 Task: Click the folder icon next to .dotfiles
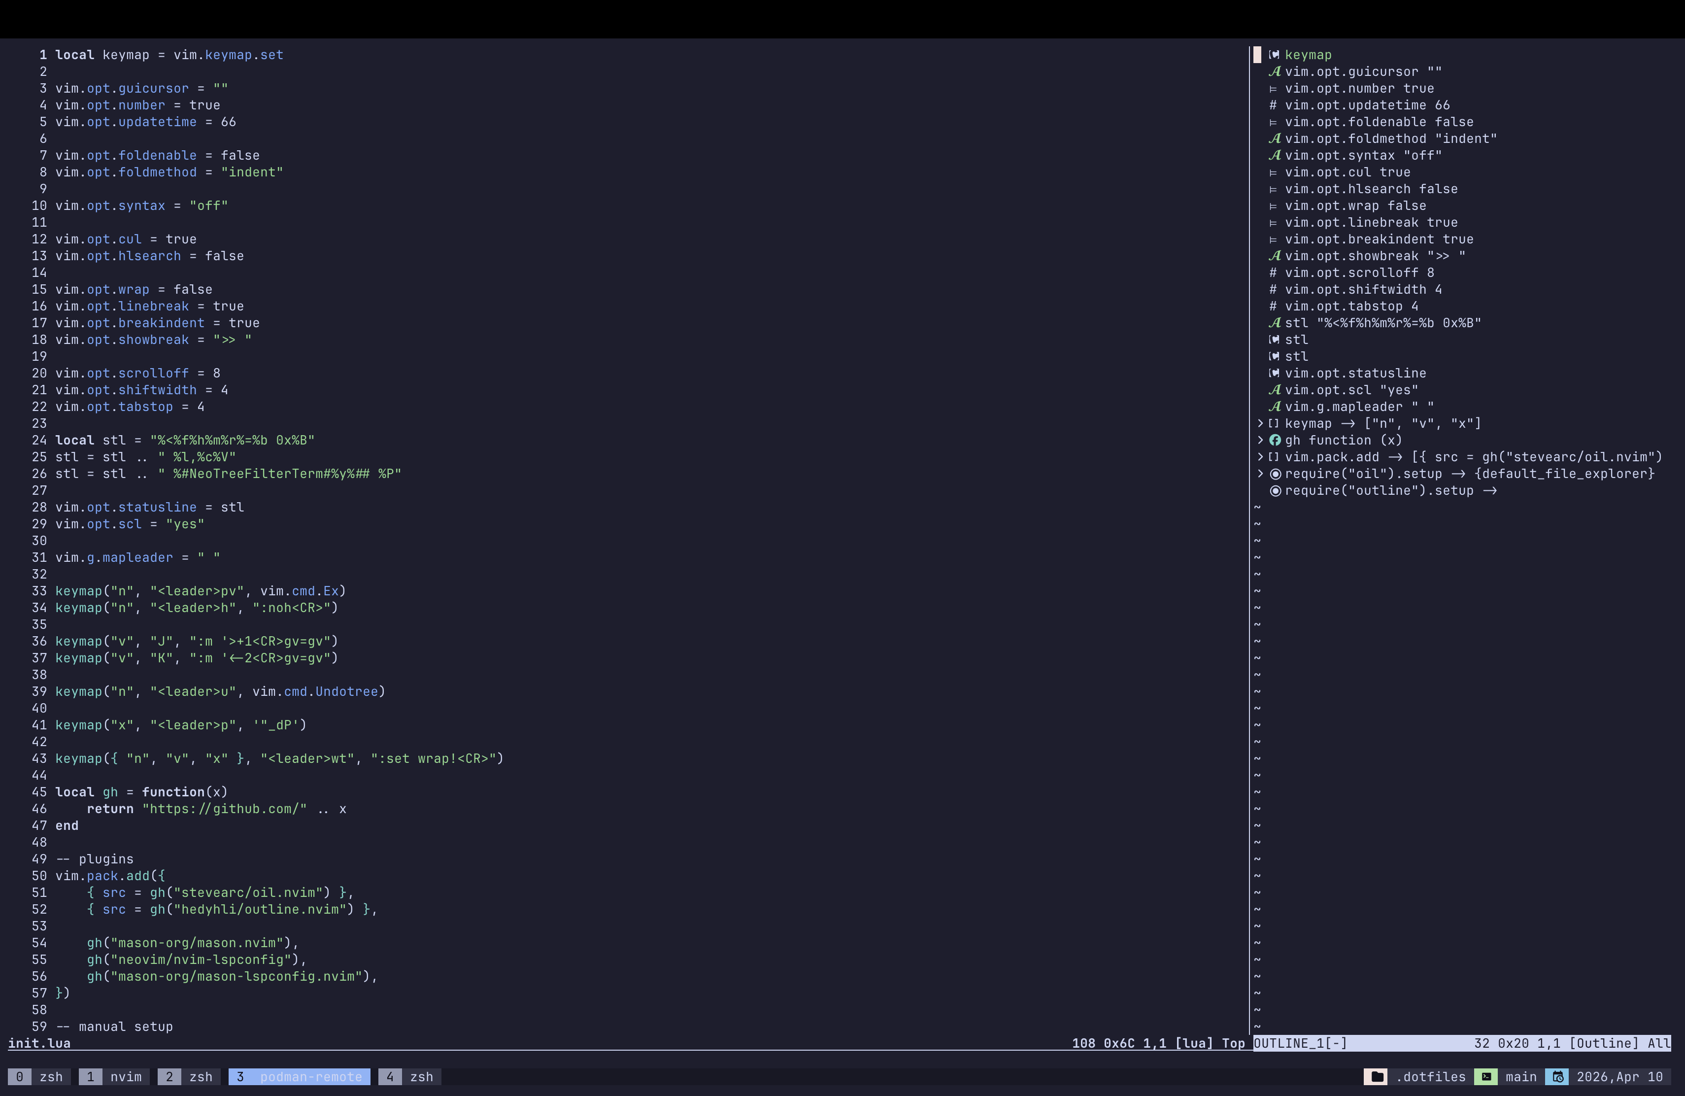(1376, 1077)
